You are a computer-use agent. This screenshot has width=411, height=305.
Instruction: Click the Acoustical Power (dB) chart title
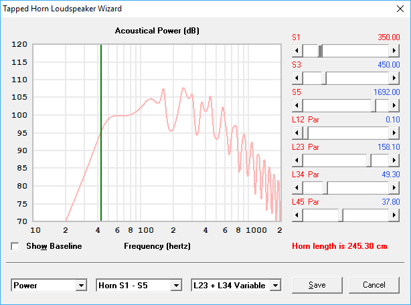[157, 31]
